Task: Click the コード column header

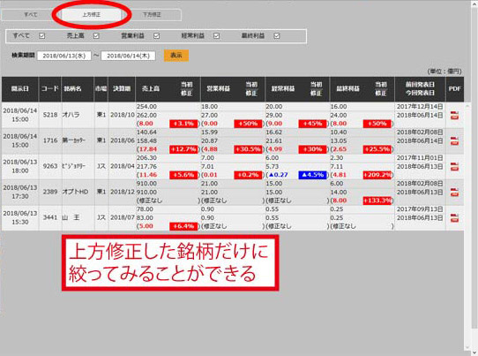Action: coord(50,89)
